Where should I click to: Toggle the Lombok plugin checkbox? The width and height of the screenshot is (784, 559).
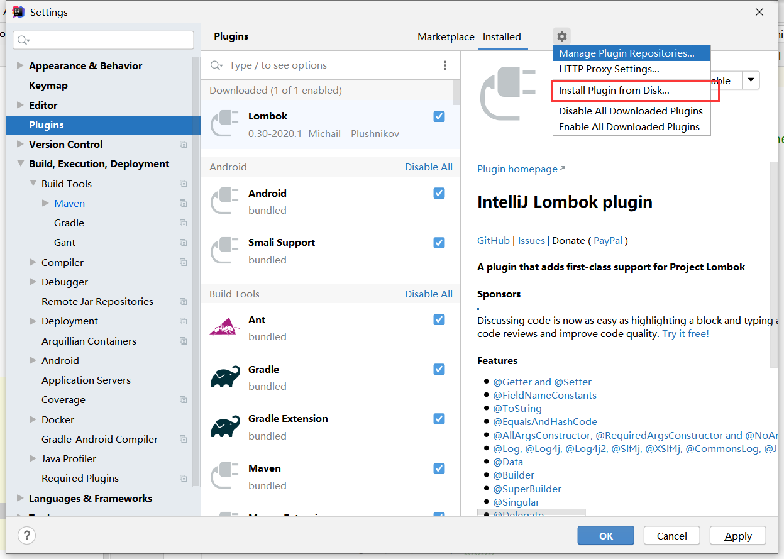(x=439, y=116)
